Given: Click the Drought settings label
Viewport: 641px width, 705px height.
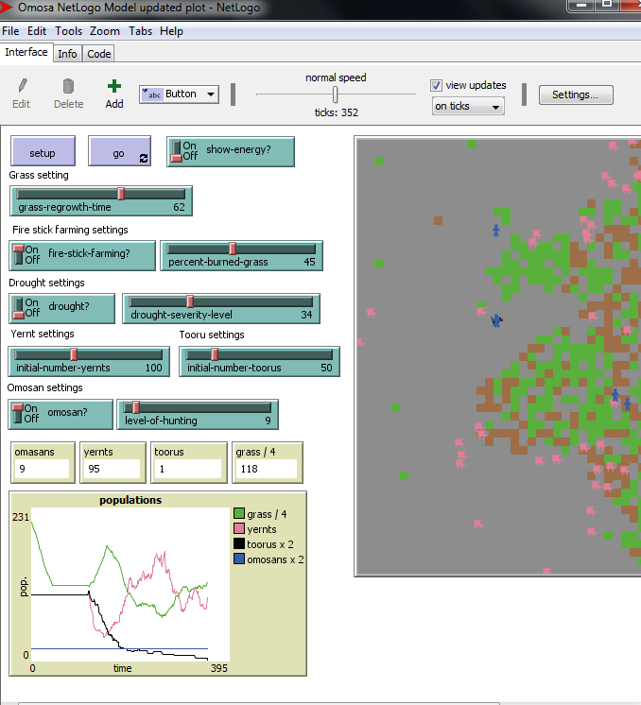Looking at the screenshot, I should [x=46, y=283].
